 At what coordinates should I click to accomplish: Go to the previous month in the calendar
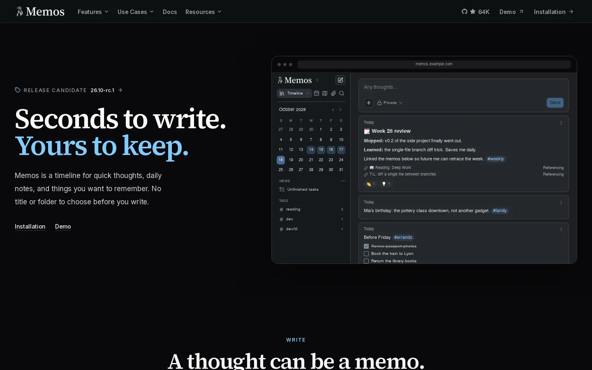click(x=333, y=110)
